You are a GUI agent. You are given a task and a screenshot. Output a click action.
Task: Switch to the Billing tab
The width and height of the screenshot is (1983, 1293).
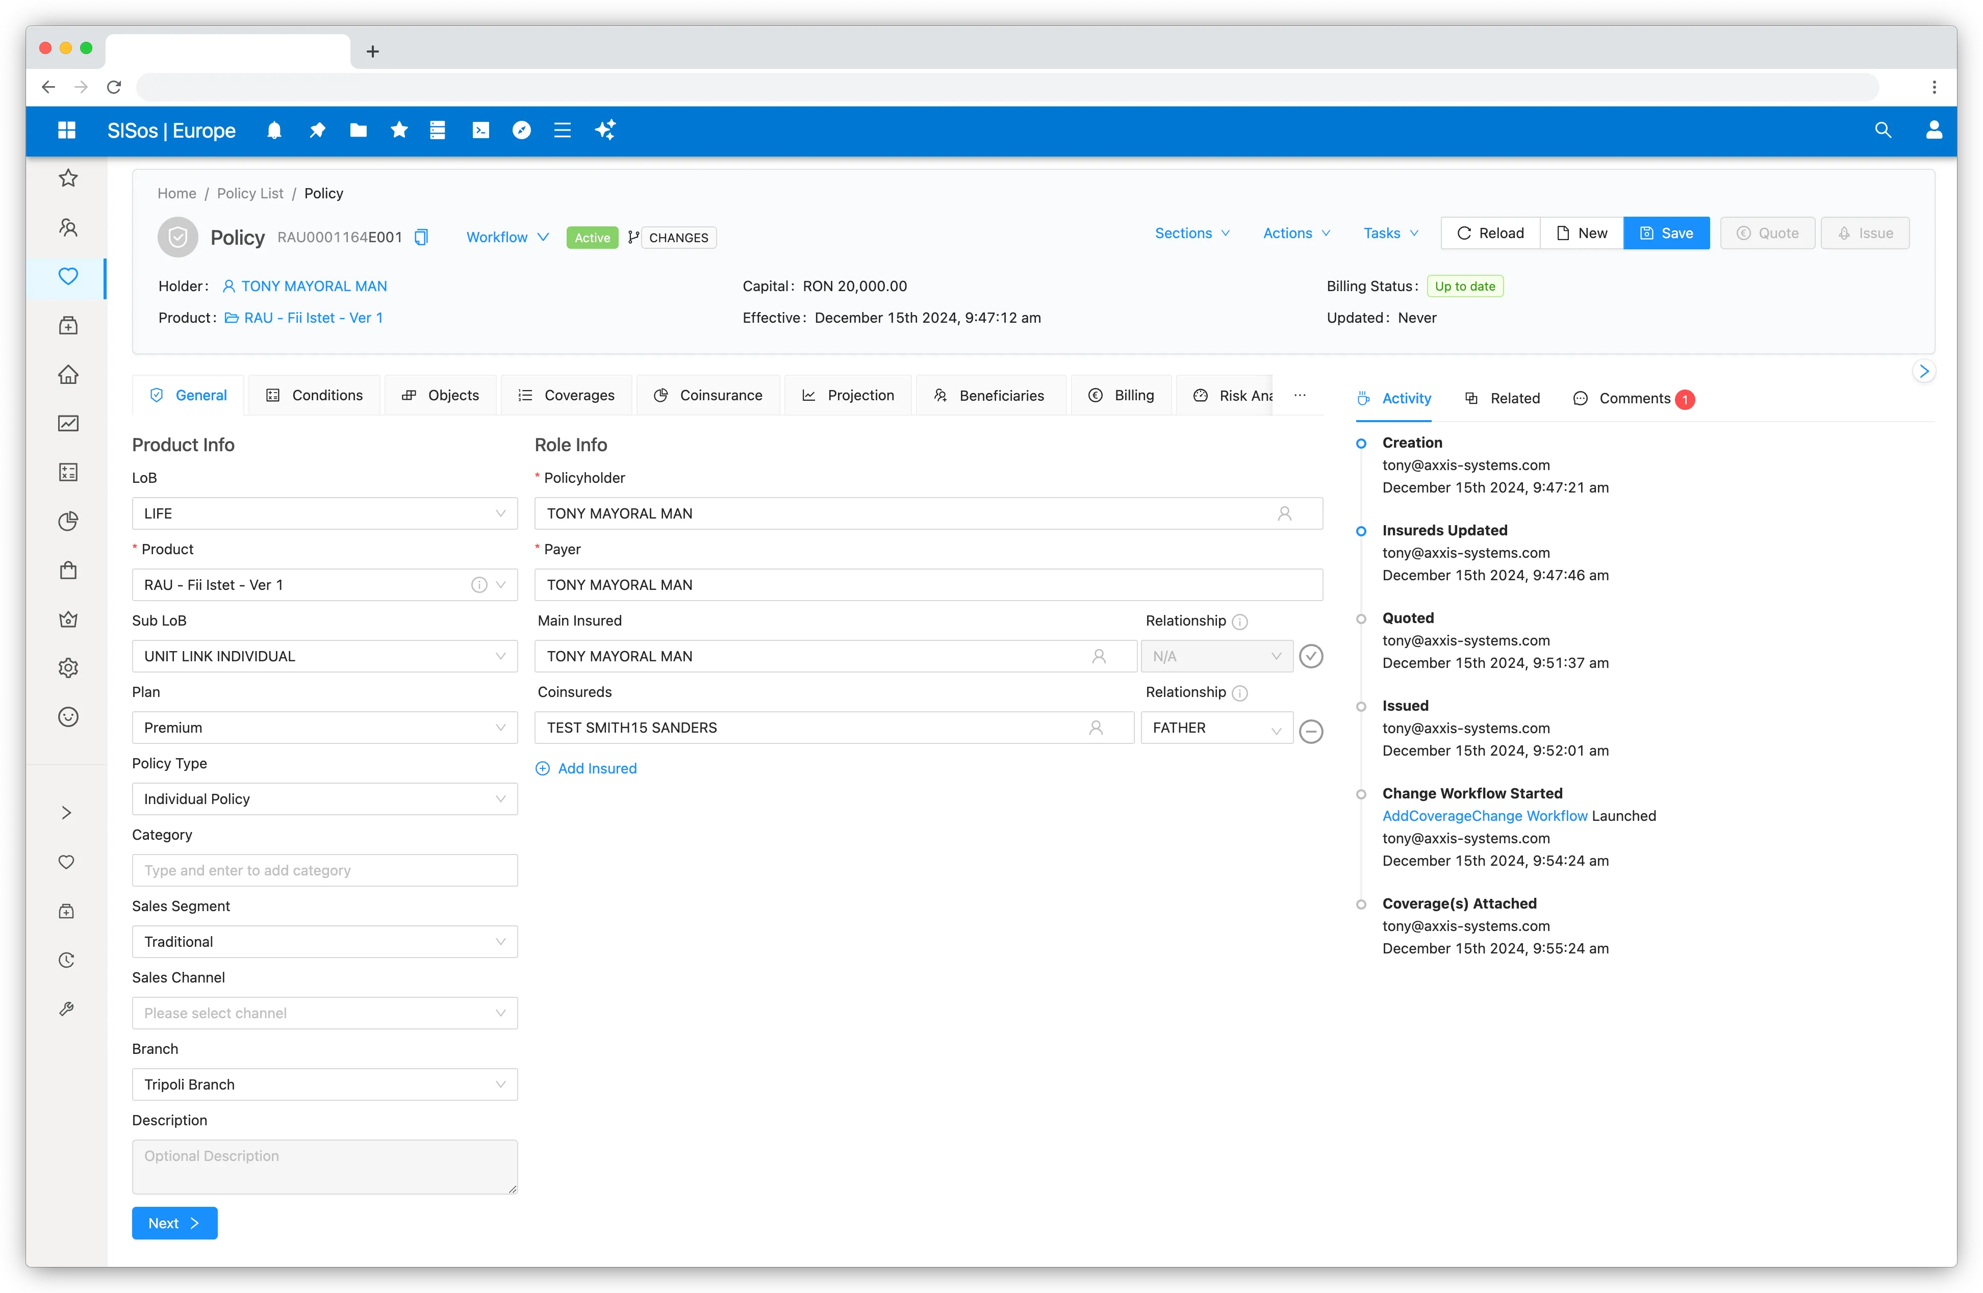1122,396
